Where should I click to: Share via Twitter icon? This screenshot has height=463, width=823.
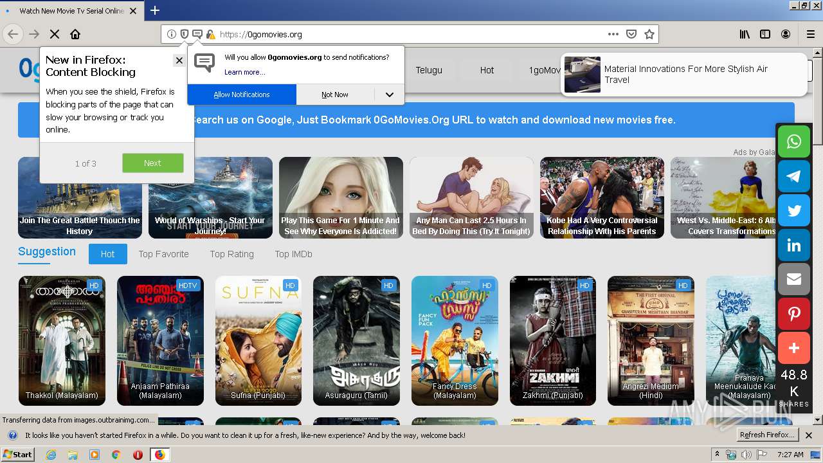point(794,211)
